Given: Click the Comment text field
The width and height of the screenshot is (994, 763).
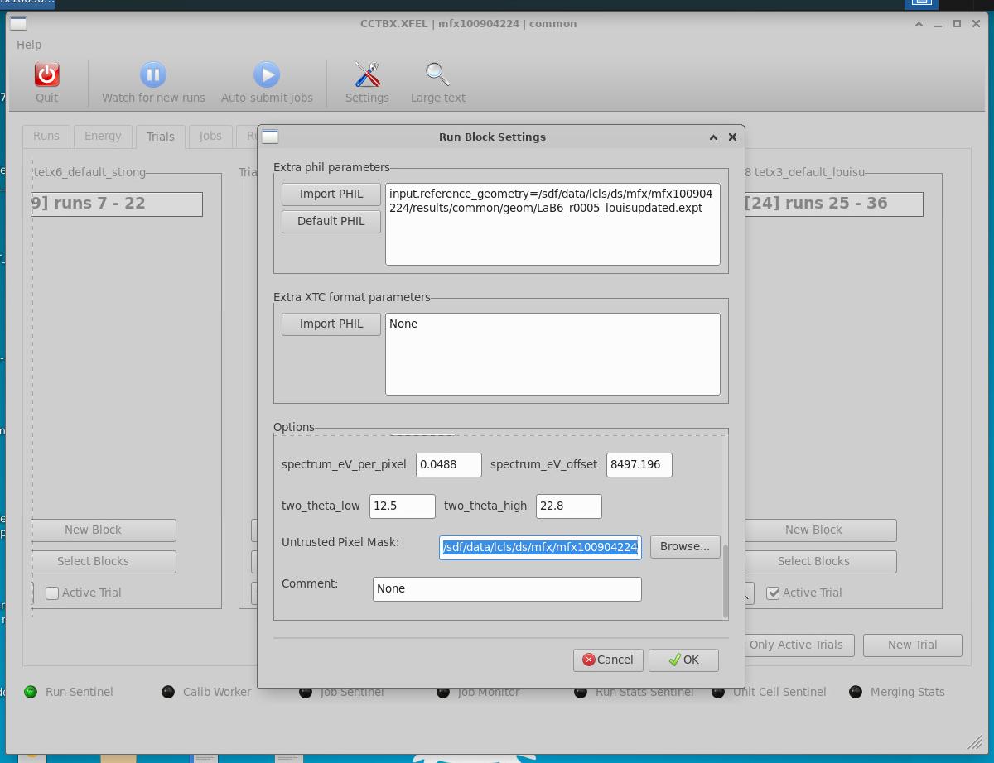Looking at the screenshot, I should tap(507, 588).
